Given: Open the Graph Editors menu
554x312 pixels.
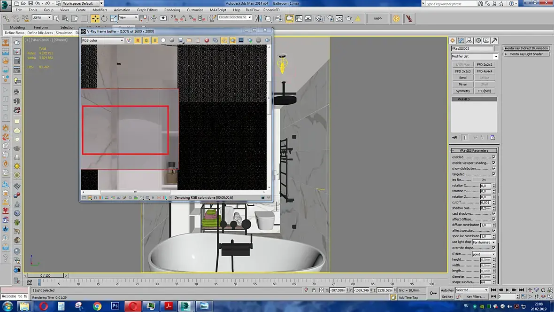Looking at the screenshot, I should [147, 10].
